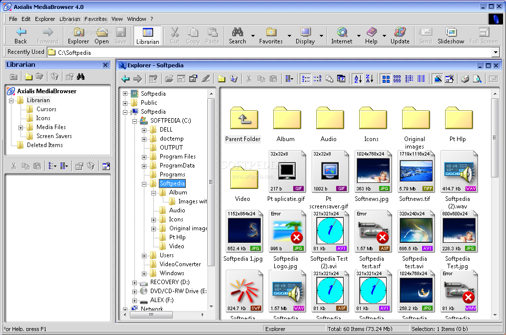Open the Explorer menu
This screenshot has width=506, height=335.
coord(45,19)
